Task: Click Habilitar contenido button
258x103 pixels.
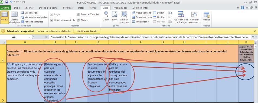Action: tap(87, 31)
